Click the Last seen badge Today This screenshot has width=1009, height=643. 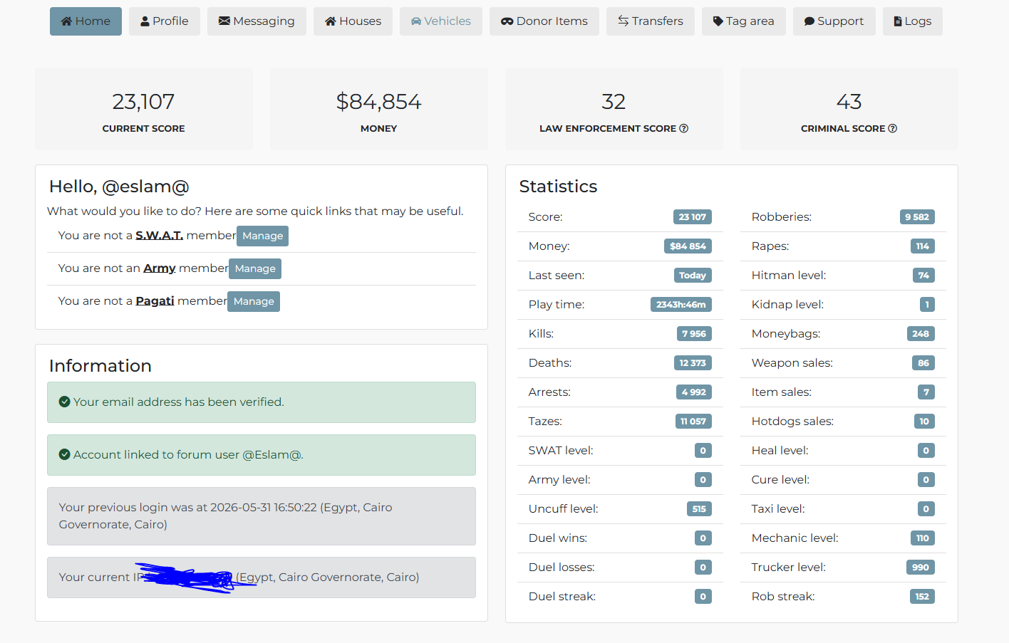693,276
